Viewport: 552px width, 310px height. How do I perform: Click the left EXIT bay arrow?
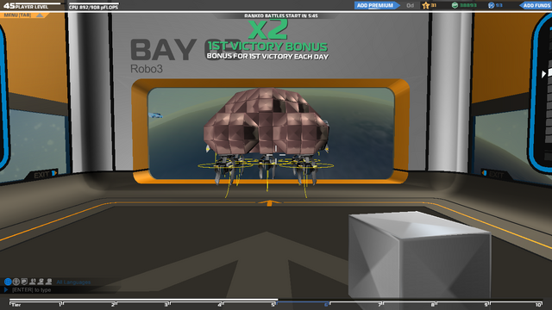click(x=54, y=173)
